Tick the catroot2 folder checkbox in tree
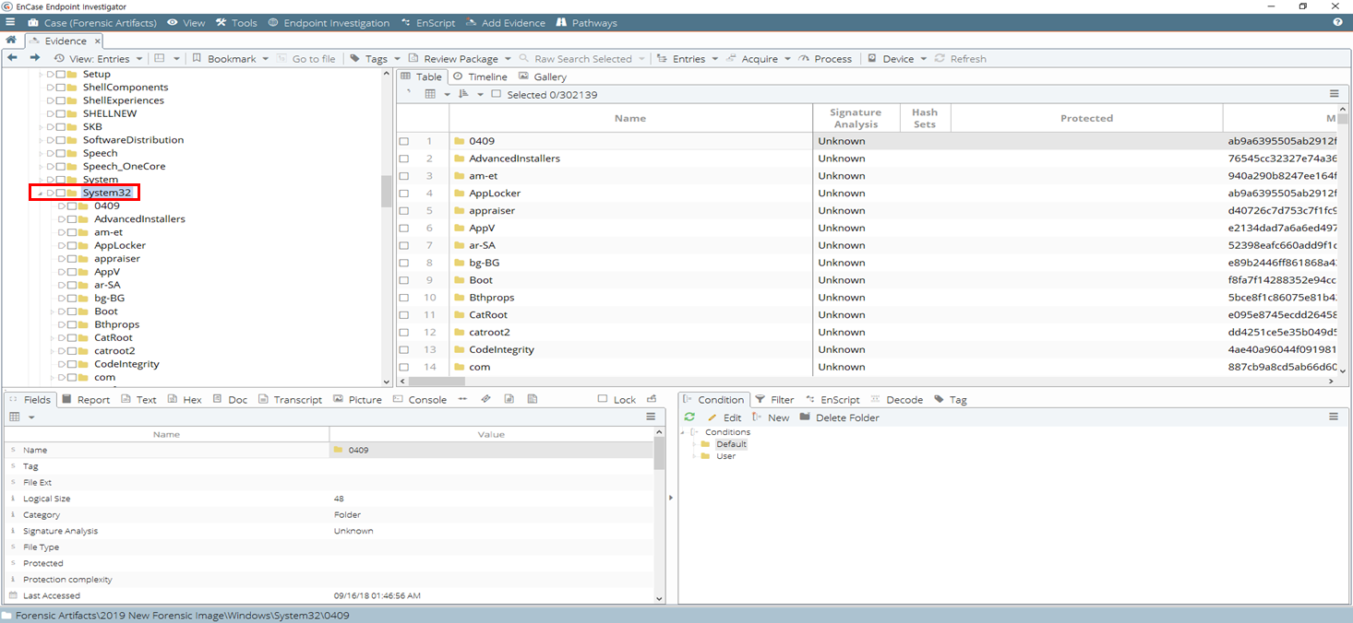 tap(71, 351)
